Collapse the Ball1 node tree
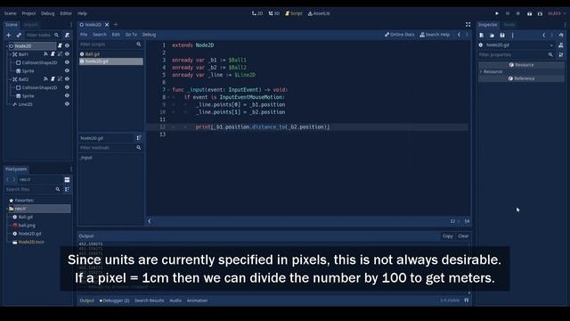570x321 pixels. (x=10, y=53)
